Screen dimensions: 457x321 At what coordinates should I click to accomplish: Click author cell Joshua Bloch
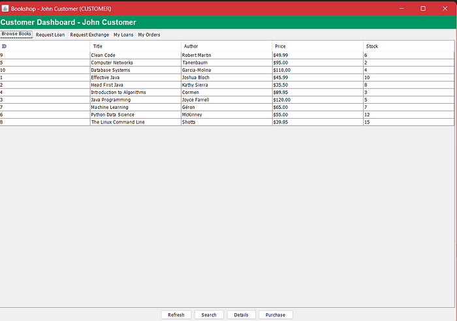pos(227,78)
